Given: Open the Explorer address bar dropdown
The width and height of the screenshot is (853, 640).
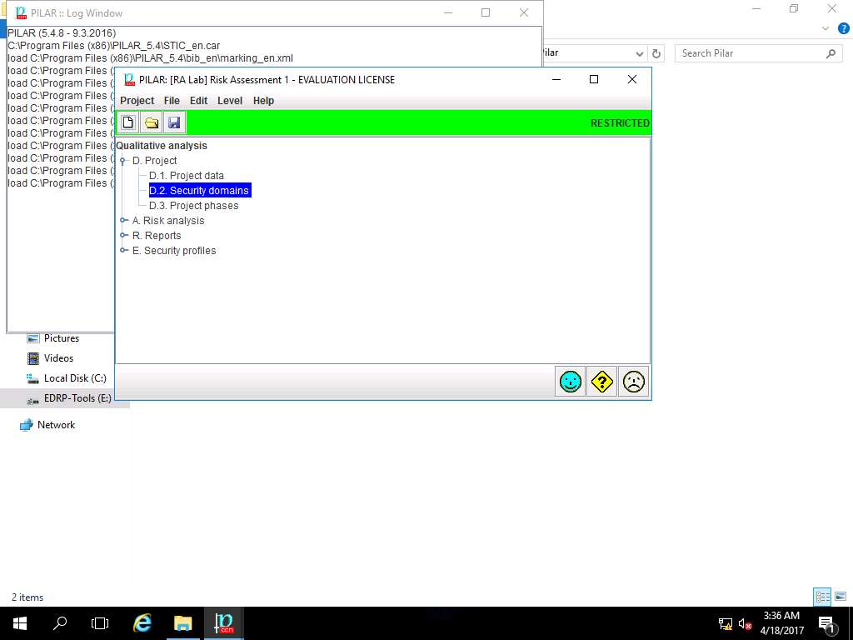Looking at the screenshot, I should click(x=640, y=53).
